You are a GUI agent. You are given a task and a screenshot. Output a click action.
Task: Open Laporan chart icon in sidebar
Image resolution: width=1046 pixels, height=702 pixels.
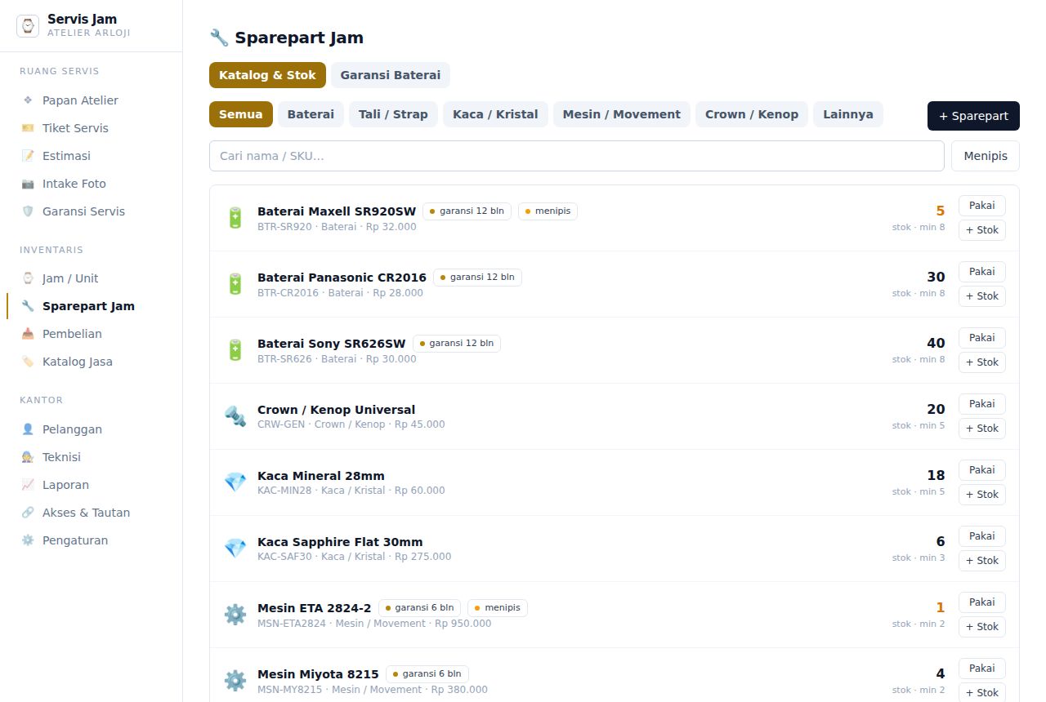coord(28,485)
